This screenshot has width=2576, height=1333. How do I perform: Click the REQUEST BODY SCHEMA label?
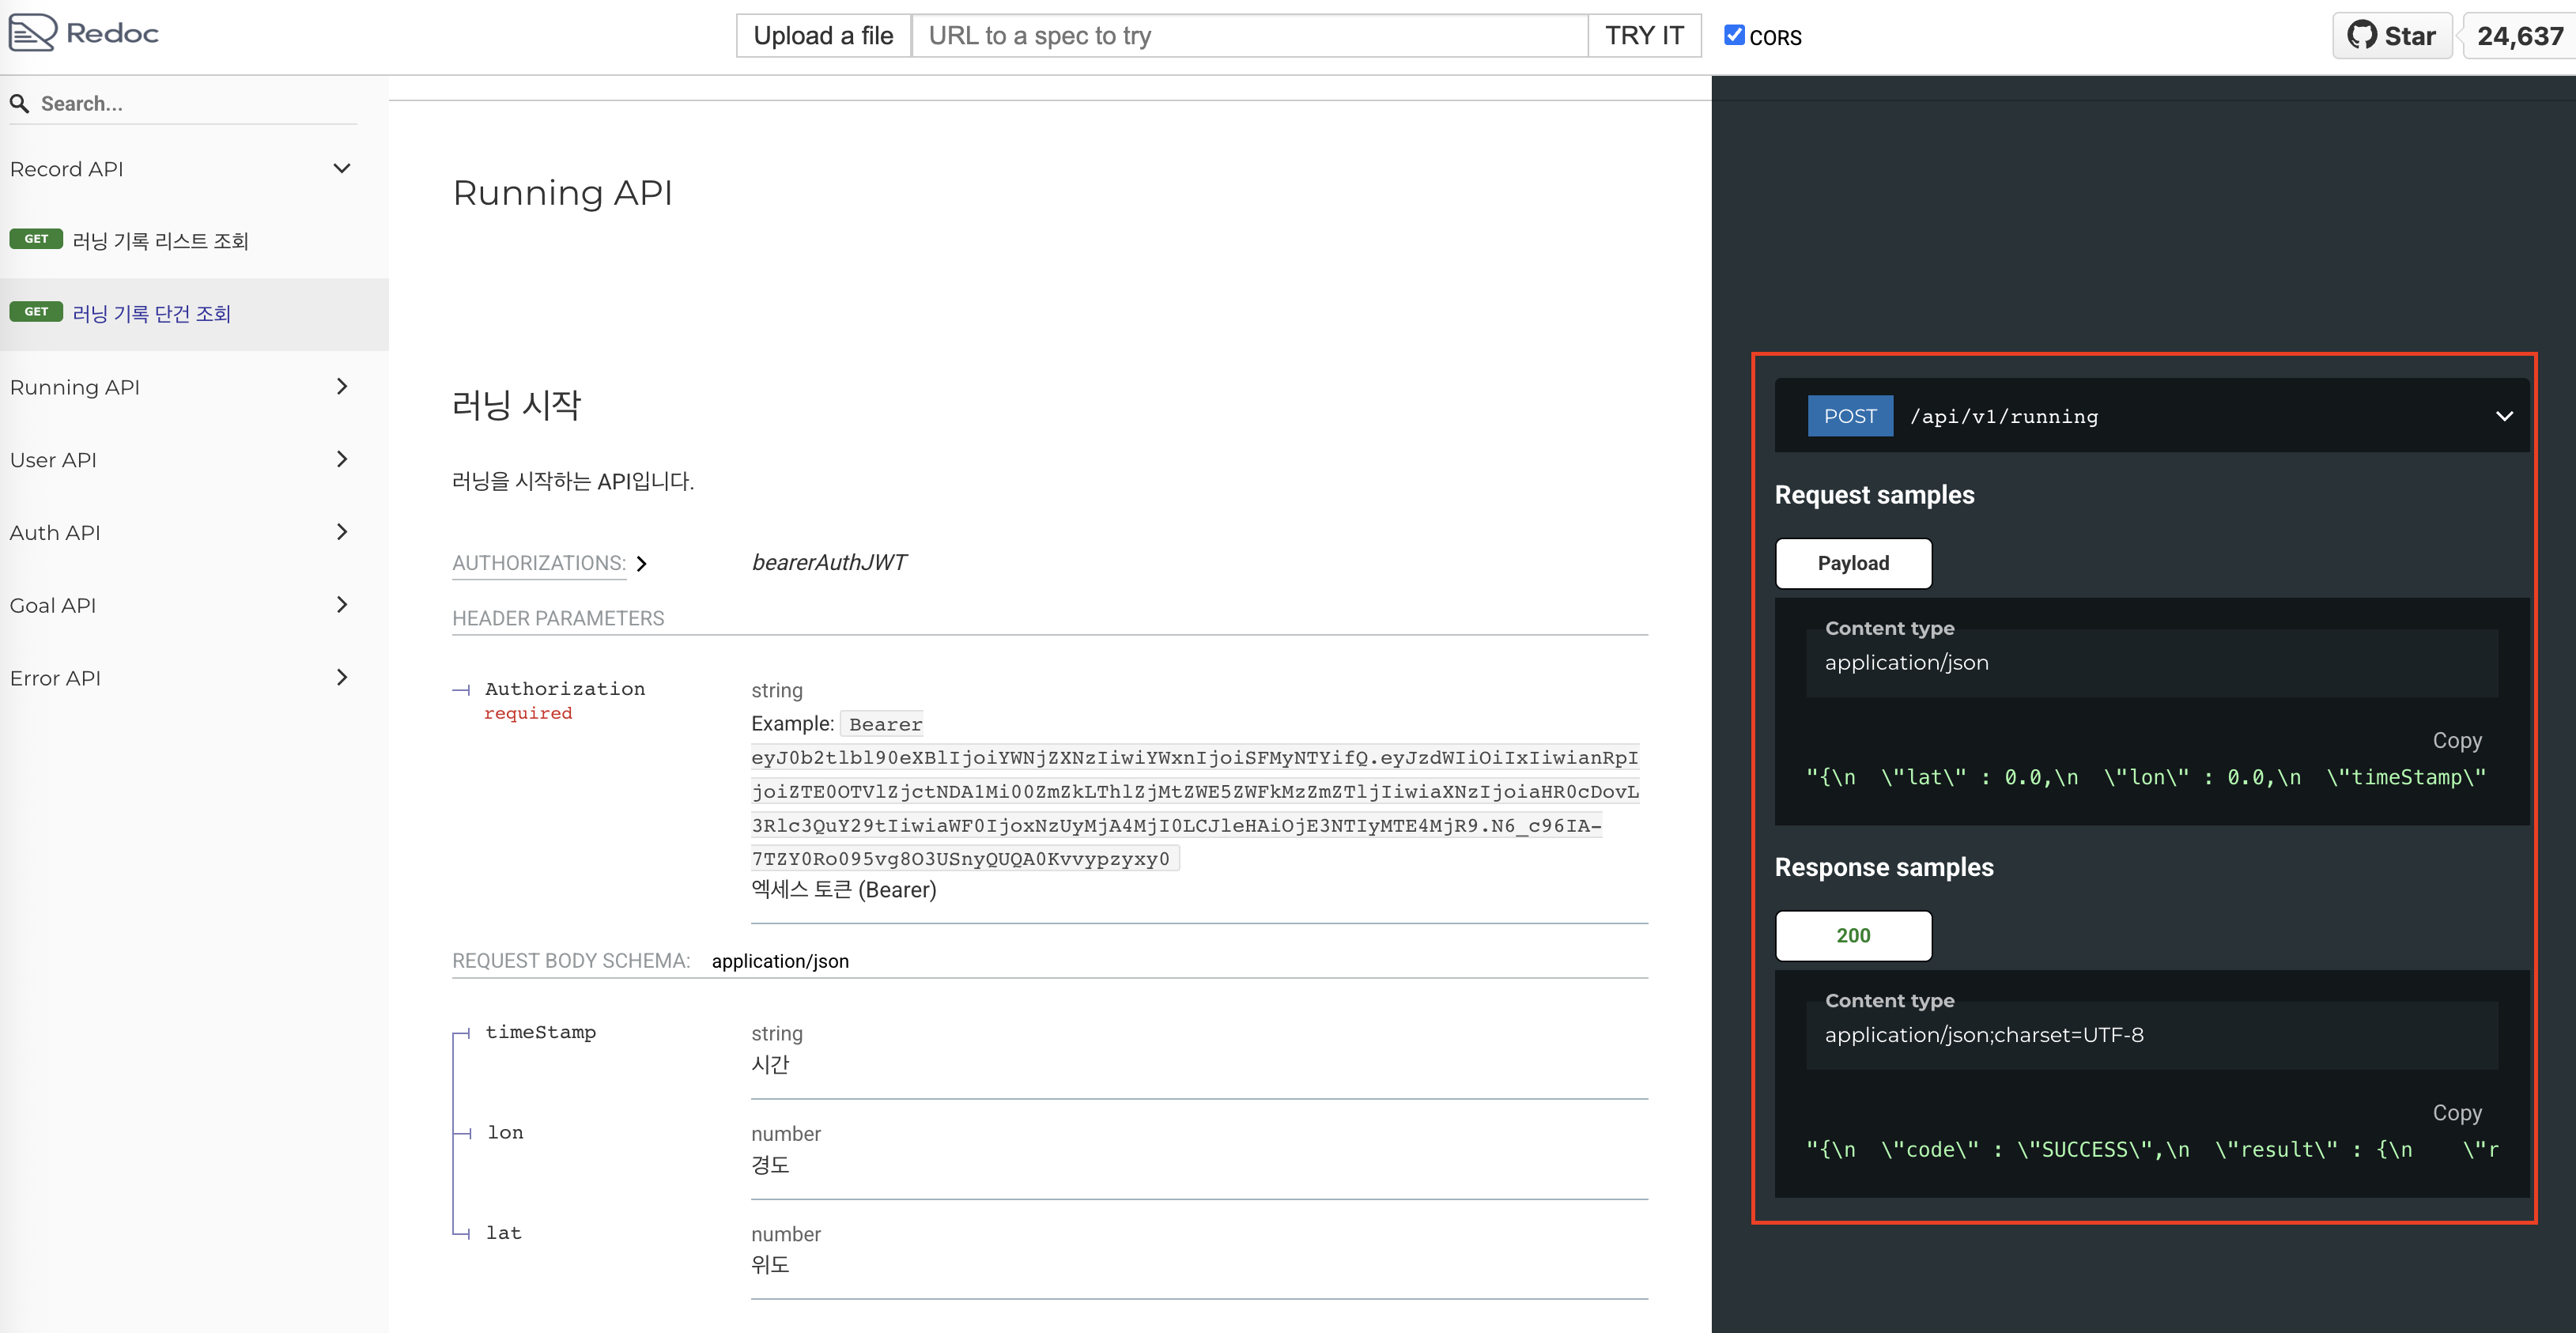571,961
